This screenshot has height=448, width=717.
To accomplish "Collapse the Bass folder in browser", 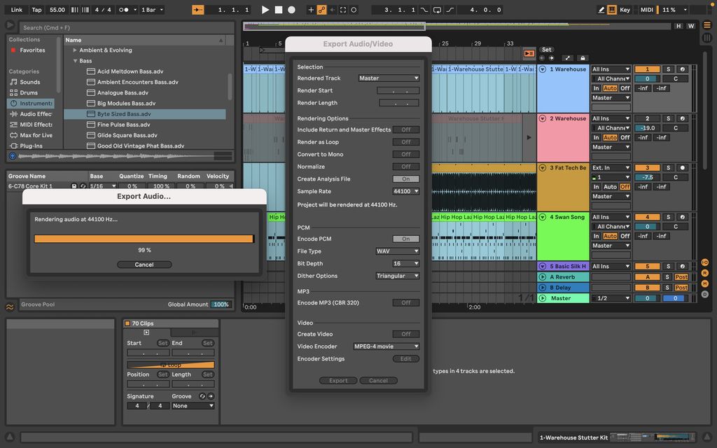I will tap(76, 60).
